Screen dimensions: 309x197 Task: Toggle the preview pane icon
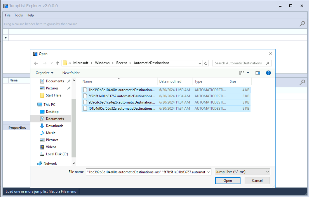tap(258, 73)
